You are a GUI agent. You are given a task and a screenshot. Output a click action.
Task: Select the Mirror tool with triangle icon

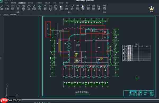tap(83, 7)
